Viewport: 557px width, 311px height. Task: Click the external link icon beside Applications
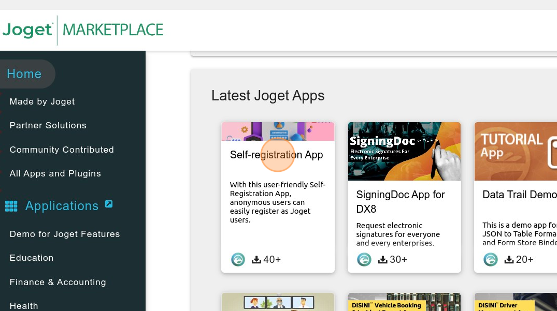click(109, 204)
